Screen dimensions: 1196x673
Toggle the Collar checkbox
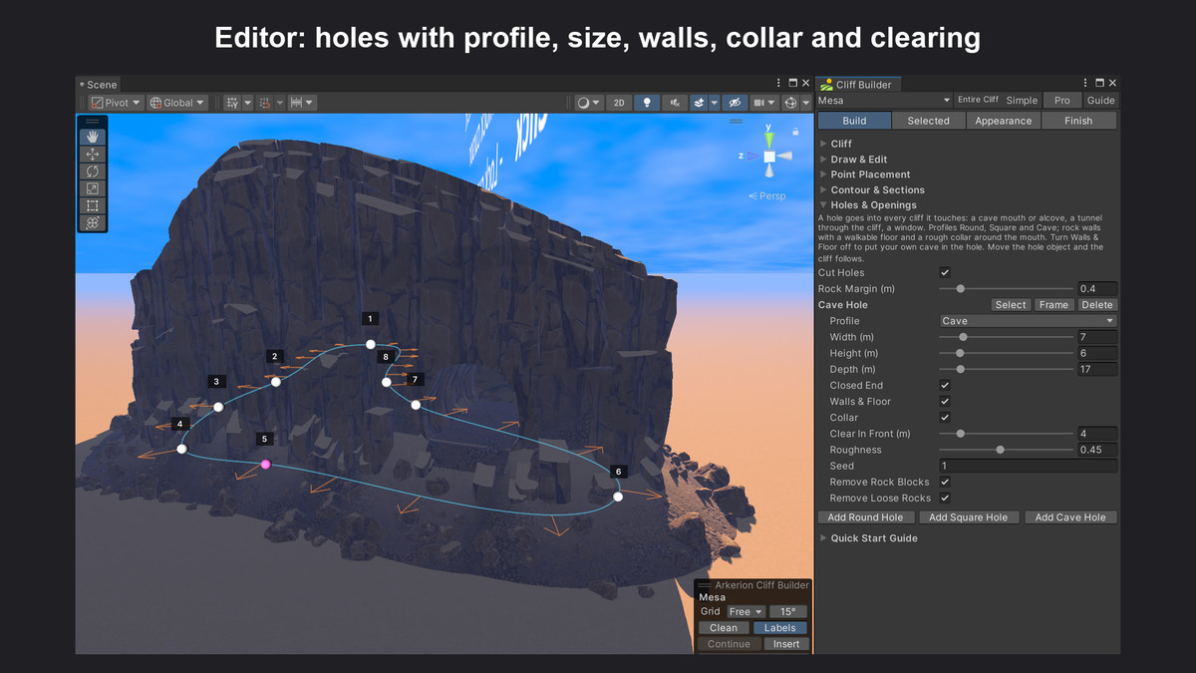pyautogui.click(x=945, y=417)
